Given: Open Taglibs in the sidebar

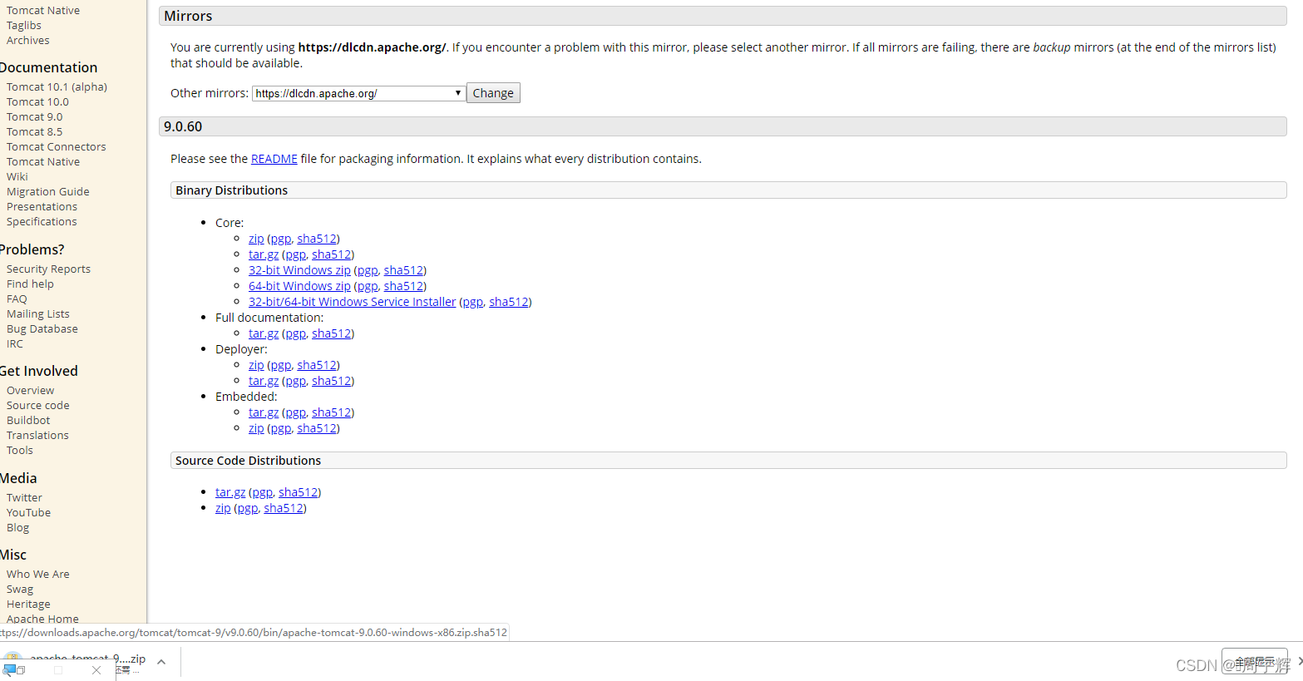Looking at the screenshot, I should (24, 26).
